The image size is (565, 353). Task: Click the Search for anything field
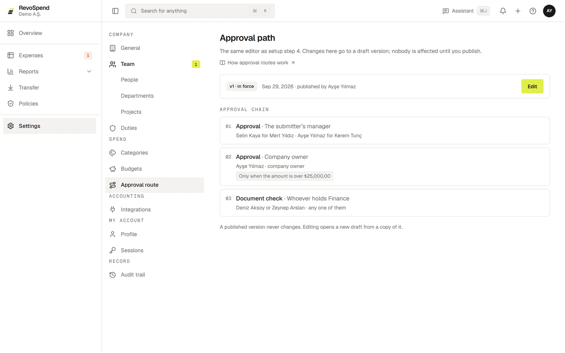tap(200, 11)
